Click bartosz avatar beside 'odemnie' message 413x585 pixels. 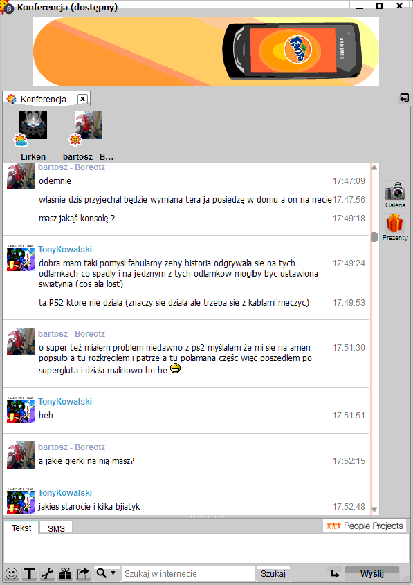[x=21, y=176]
